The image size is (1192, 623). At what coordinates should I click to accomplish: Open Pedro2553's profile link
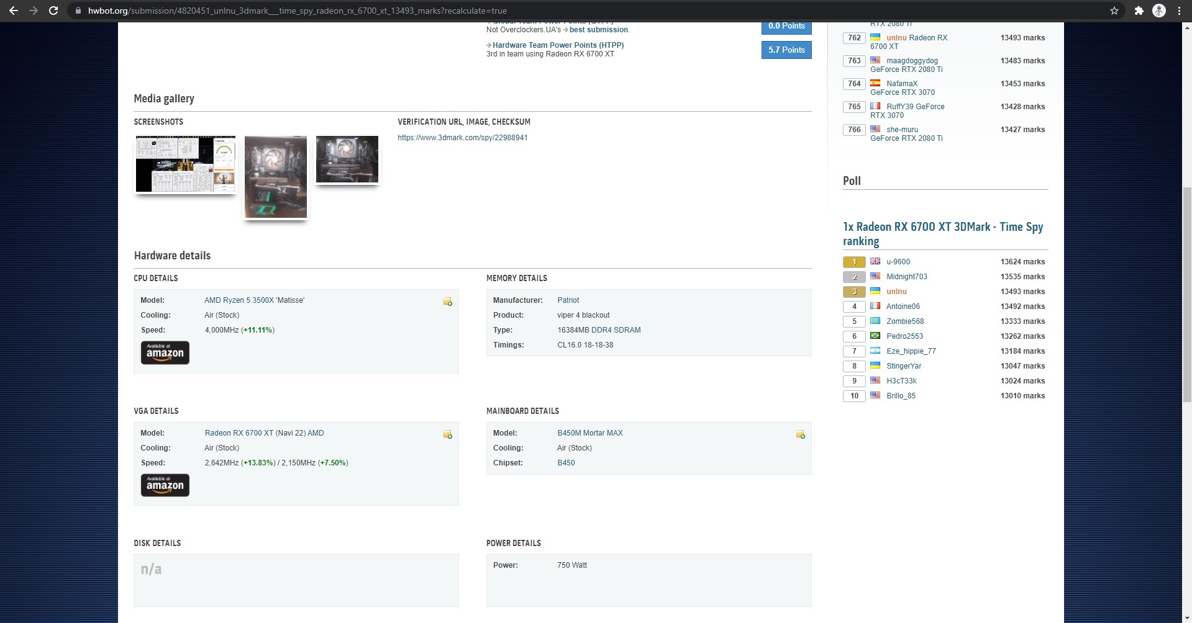tap(905, 336)
